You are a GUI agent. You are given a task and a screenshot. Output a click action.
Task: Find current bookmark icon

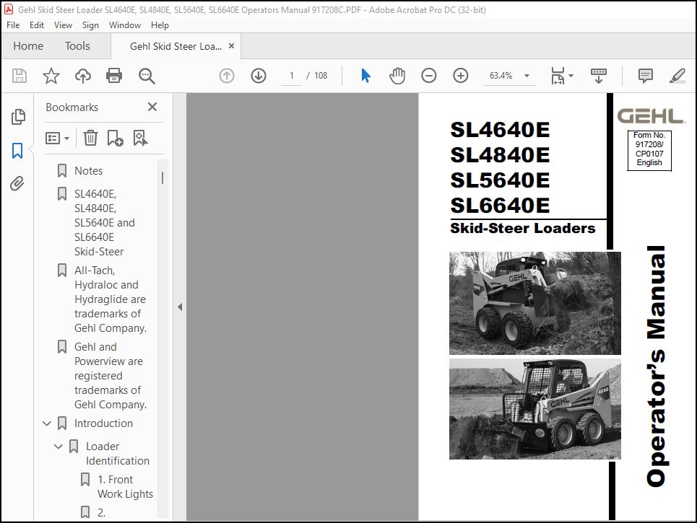click(140, 138)
